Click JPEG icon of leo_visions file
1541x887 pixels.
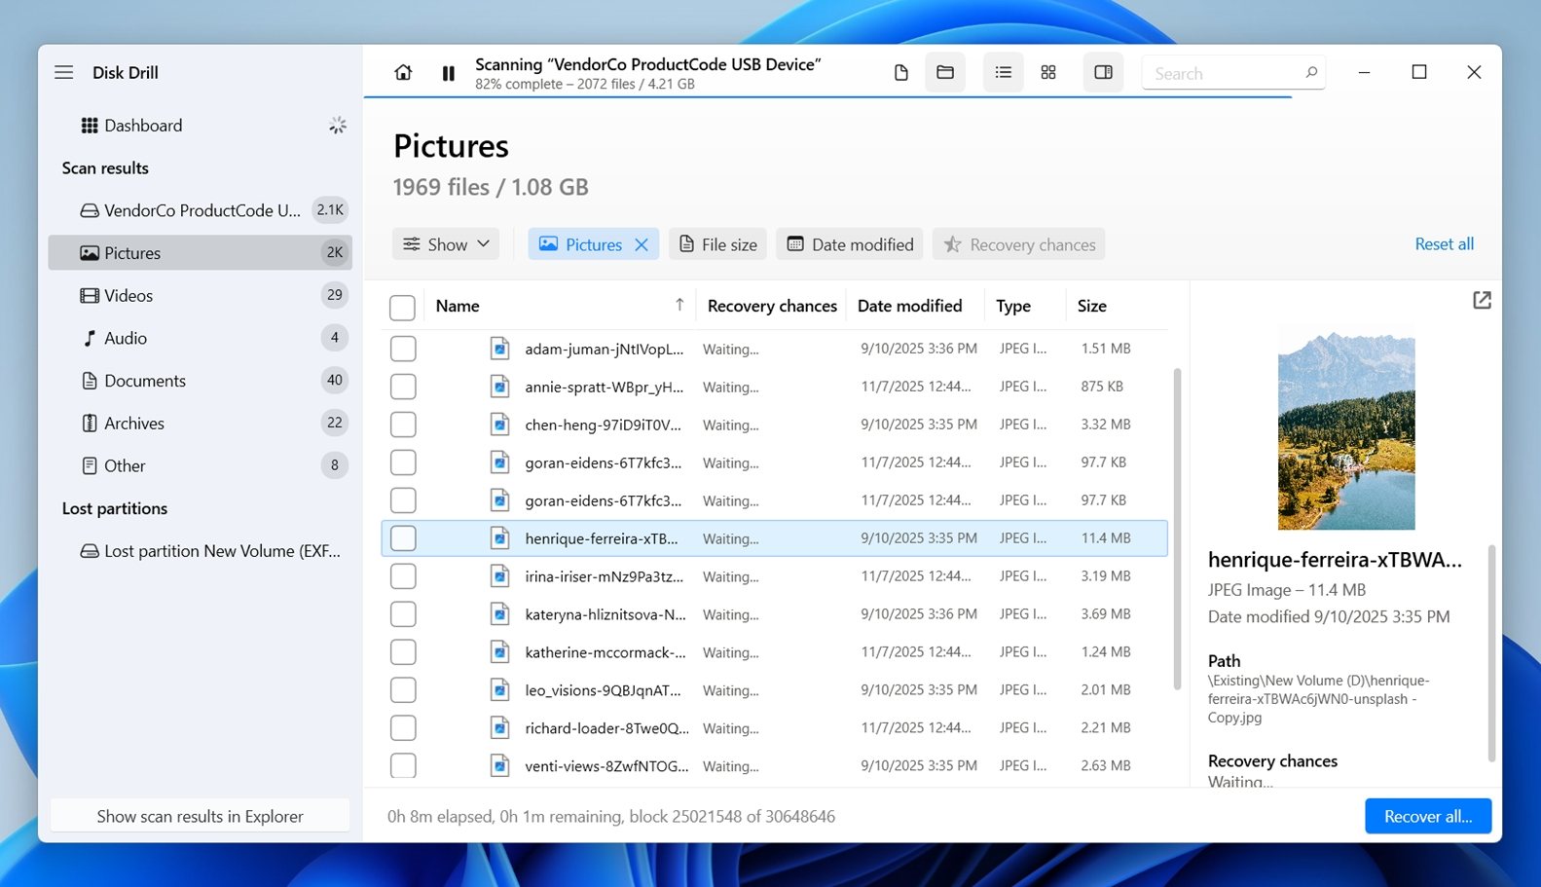499,690
